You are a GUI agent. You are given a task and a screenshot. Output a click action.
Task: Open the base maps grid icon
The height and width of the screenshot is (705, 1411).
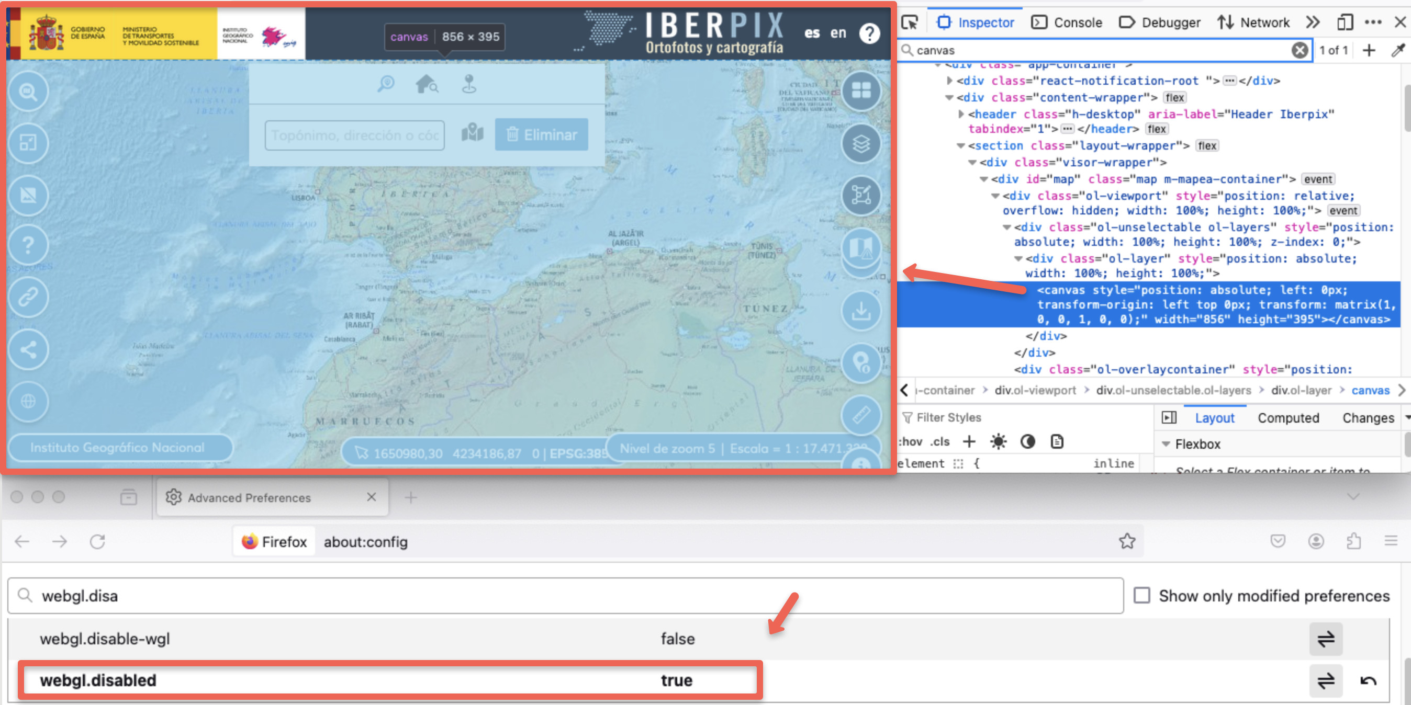860,91
